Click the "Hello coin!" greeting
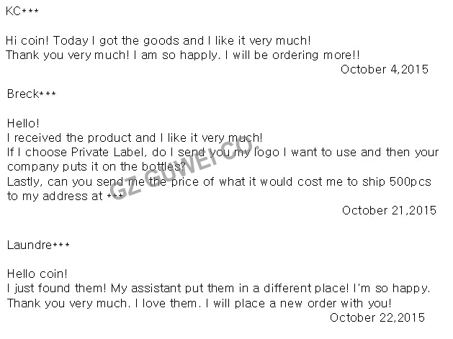 [37, 274]
